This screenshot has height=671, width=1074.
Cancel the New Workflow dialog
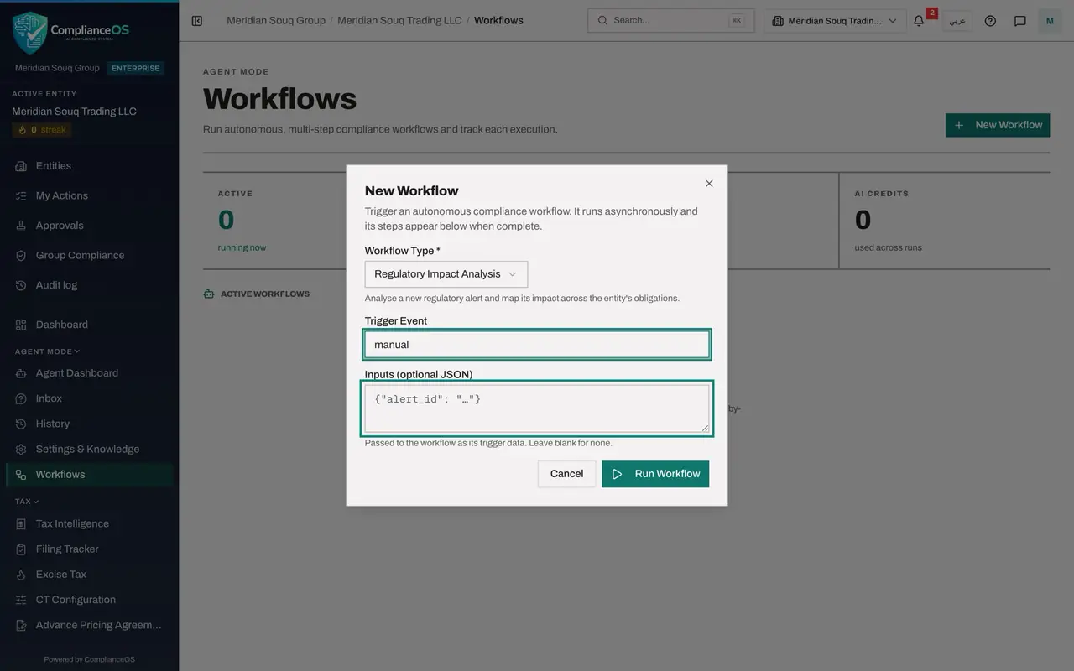[566, 474]
